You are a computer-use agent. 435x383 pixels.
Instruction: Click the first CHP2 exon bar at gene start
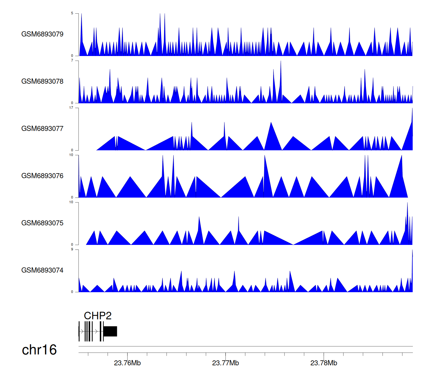(79, 331)
